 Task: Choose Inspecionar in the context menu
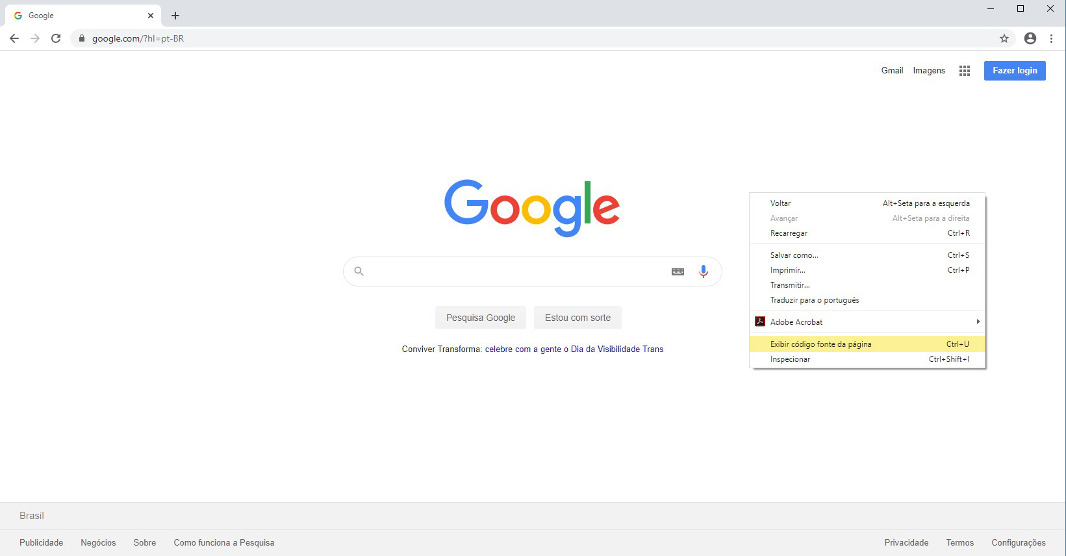click(x=867, y=359)
